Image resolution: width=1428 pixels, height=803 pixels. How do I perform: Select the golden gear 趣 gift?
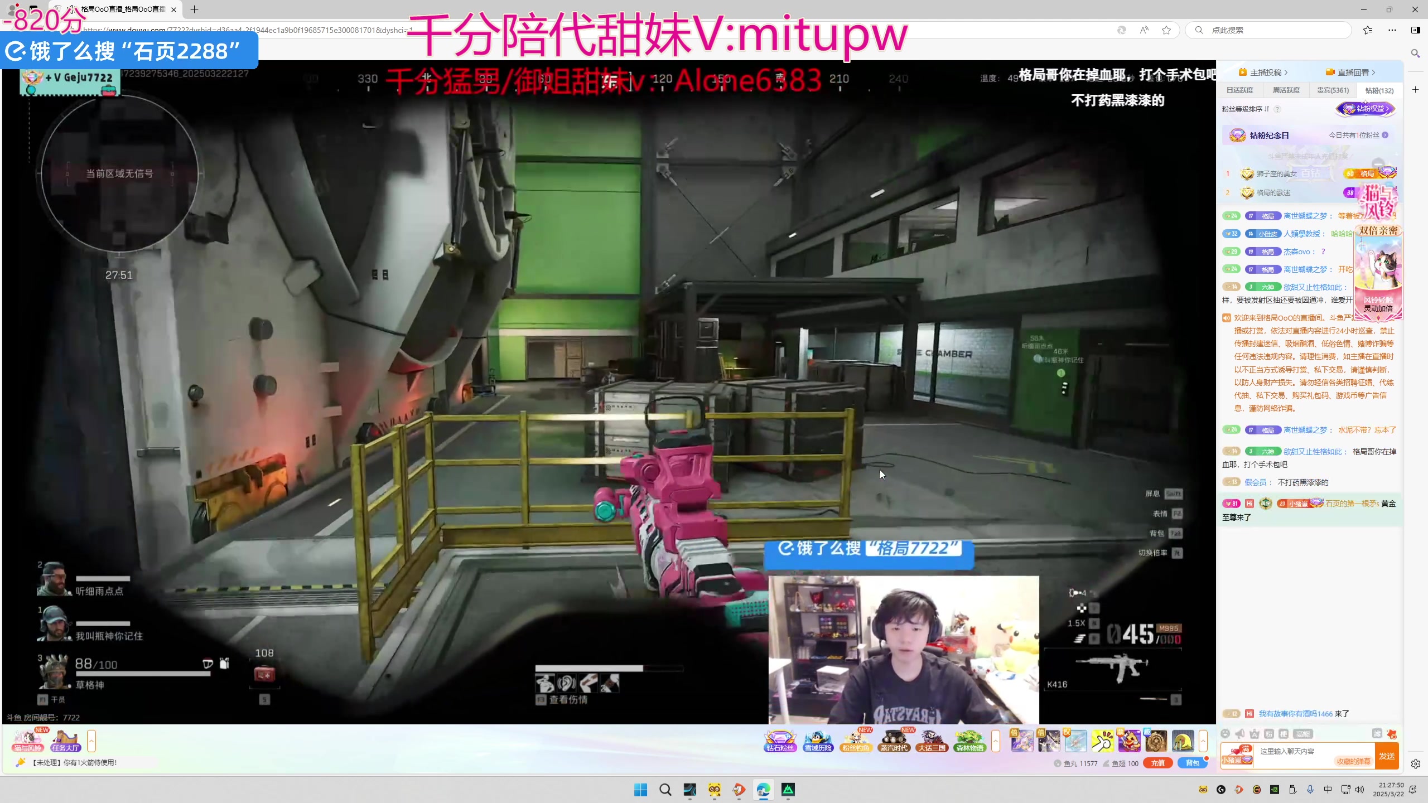coord(1156,741)
